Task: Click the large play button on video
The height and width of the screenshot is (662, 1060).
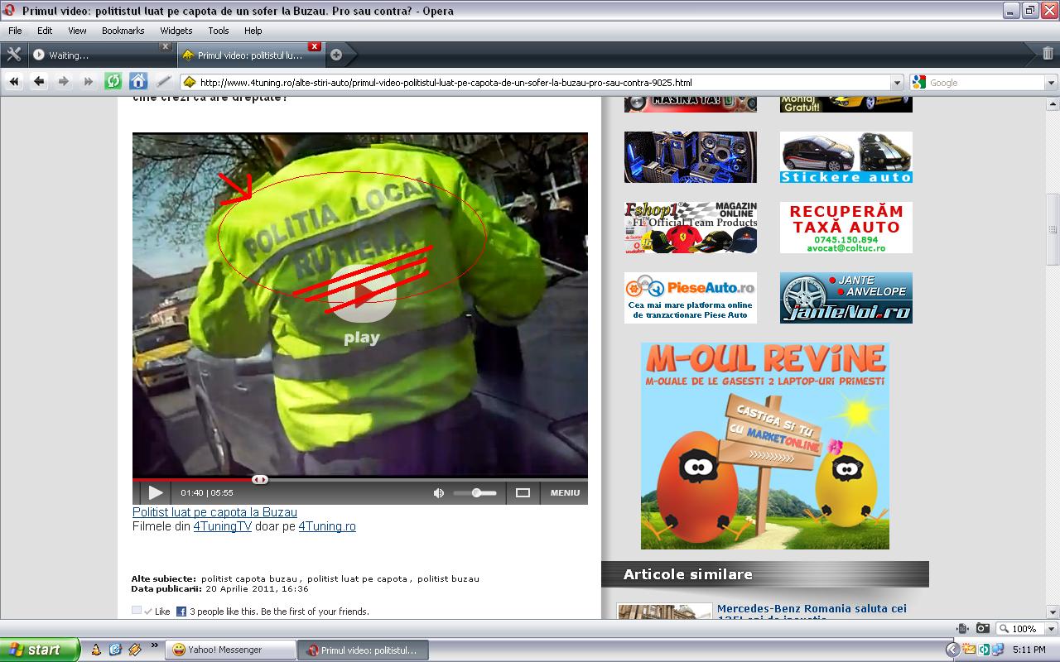Action: [x=362, y=294]
